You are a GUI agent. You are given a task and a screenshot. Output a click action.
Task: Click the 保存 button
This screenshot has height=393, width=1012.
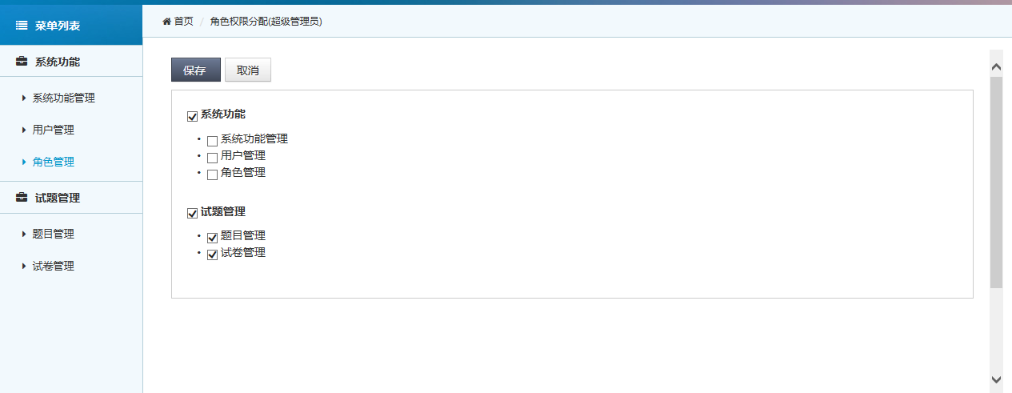tap(195, 70)
